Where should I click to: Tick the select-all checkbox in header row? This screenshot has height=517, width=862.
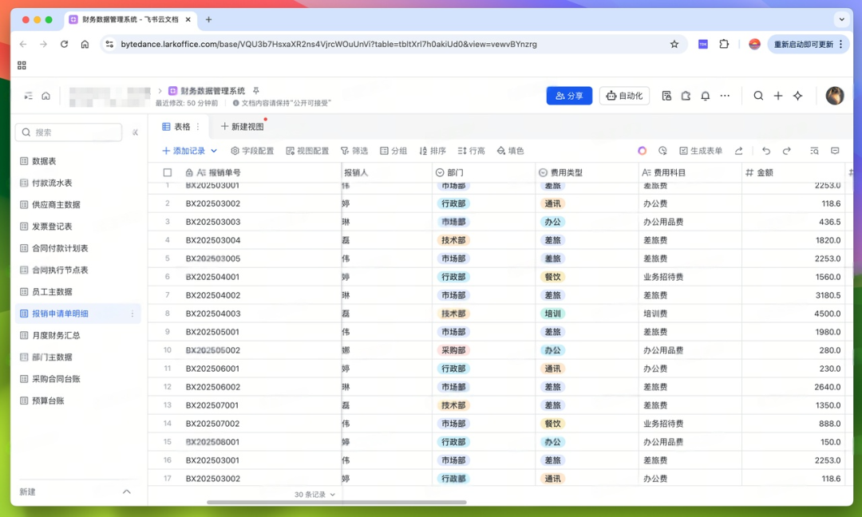point(168,172)
